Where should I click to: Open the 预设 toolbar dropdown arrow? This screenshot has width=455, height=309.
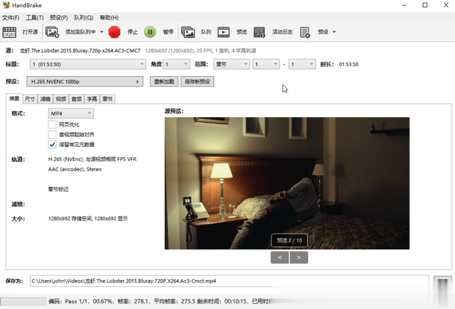point(334,32)
